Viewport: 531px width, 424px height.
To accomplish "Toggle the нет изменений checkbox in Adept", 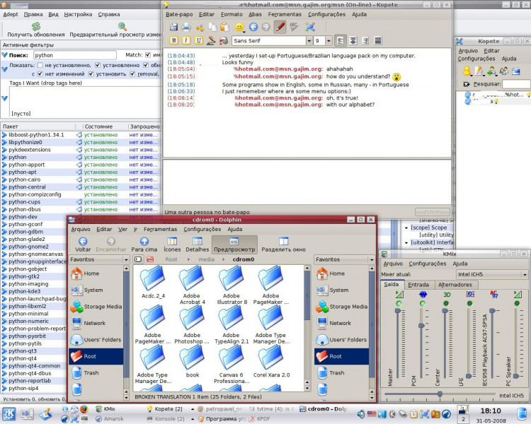I will pyautogui.click(x=40, y=73).
